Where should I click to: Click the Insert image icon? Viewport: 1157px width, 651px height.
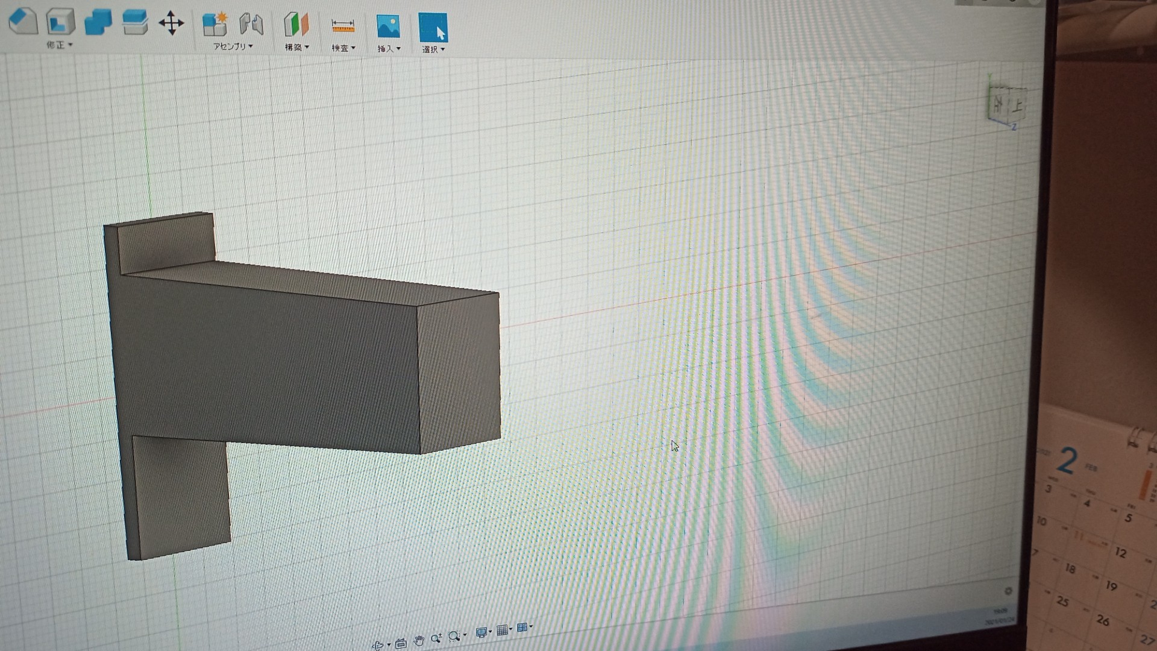click(388, 27)
